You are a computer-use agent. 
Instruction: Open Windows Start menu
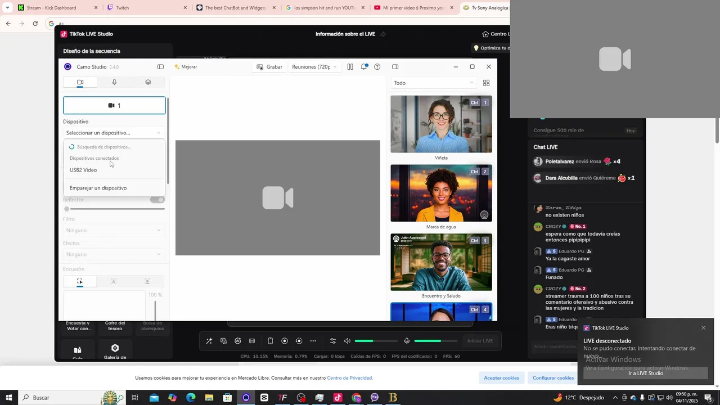coord(9,398)
